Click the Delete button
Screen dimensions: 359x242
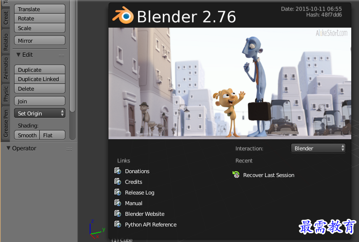tap(40, 88)
